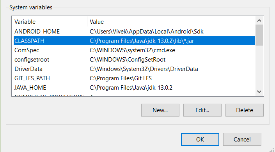Image resolution: width=275 pixels, height=152 pixels.
Task: Select the CLASSPATH variable row
Action: 134,41
